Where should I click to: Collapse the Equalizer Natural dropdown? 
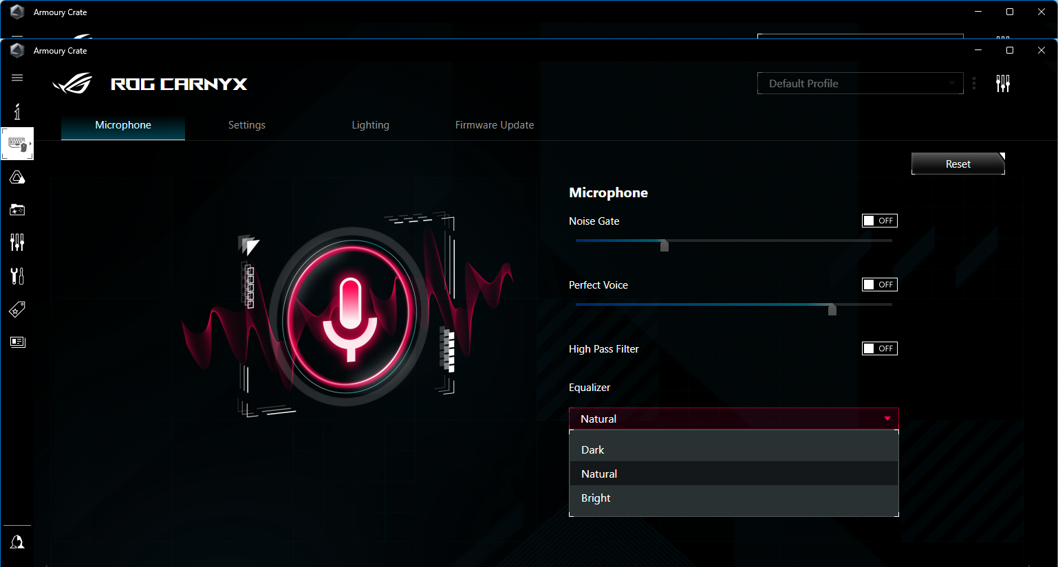point(733,419)
